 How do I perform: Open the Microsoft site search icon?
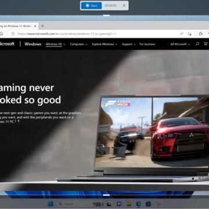coord(197,44)
